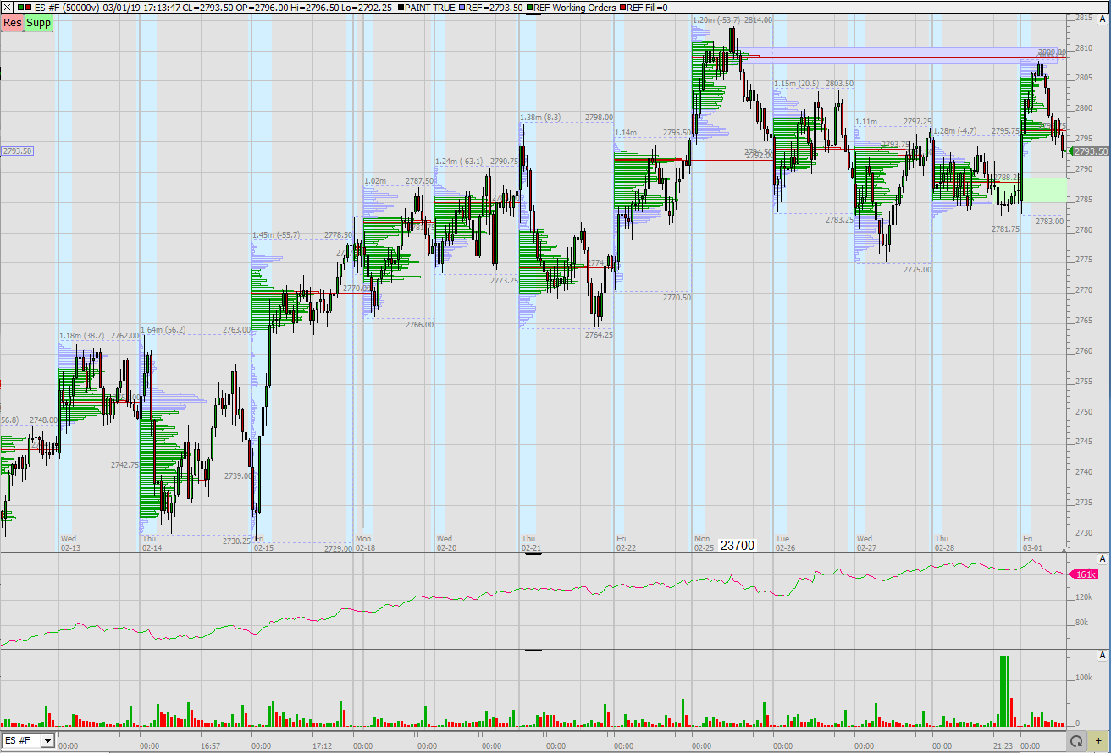Viewport: 1111px width, 753px height.
Task: Click the circular refresh icon at bottom right
Action: click(x=1078, y=739)
